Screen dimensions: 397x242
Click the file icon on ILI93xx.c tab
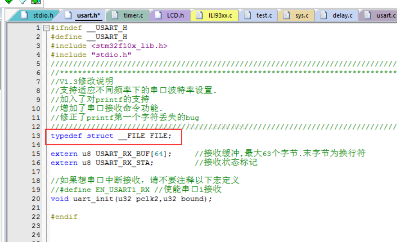(199, 15)
